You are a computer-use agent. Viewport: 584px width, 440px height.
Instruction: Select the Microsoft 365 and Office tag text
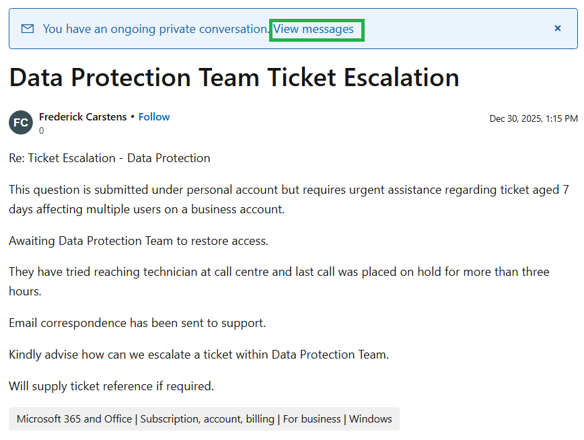coord(74,418)
